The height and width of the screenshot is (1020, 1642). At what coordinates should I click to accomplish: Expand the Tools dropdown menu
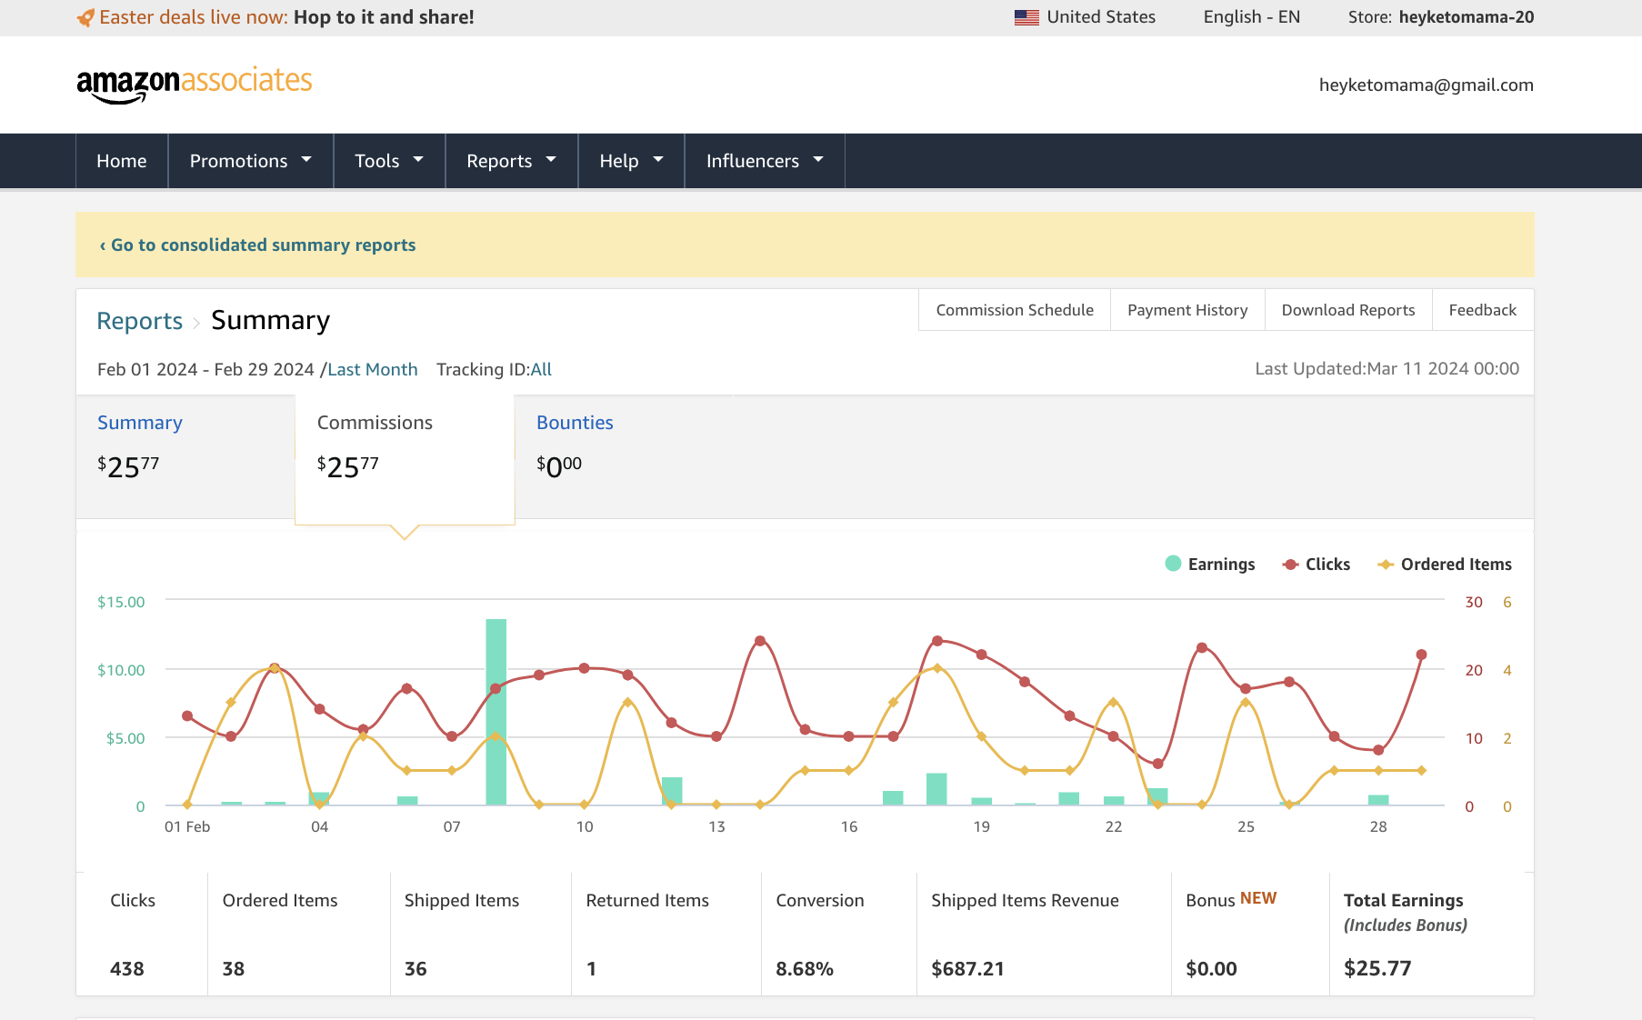[389, 161]
